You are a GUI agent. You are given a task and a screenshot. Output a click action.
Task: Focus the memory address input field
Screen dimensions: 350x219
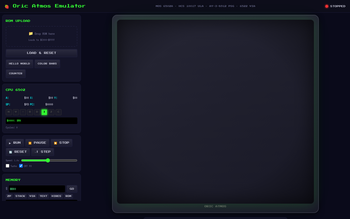[x=37, y=189]
